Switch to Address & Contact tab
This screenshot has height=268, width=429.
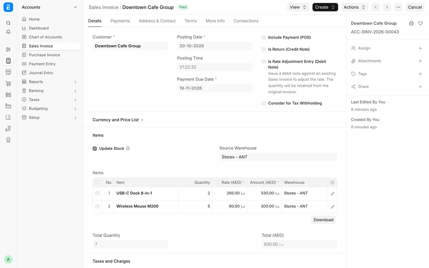(x=157, y=21)
